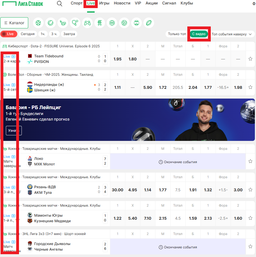The image size is (256, 257).
Task: Bet 1.95 on Team Tidebound win
Action: pos(118,59)
